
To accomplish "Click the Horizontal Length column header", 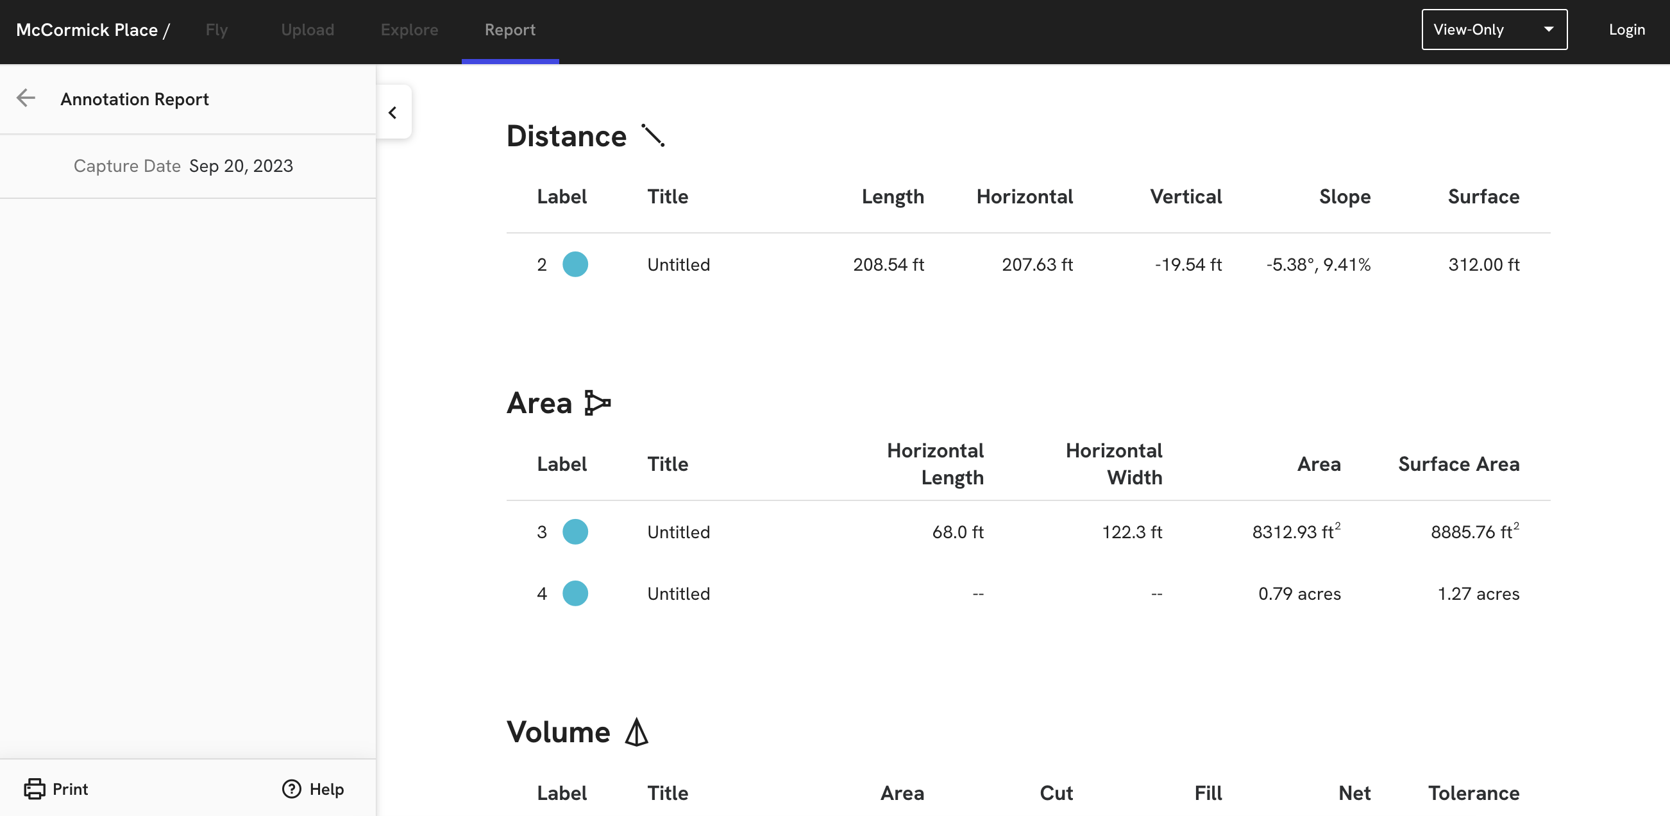I will [x=936, y=464].
